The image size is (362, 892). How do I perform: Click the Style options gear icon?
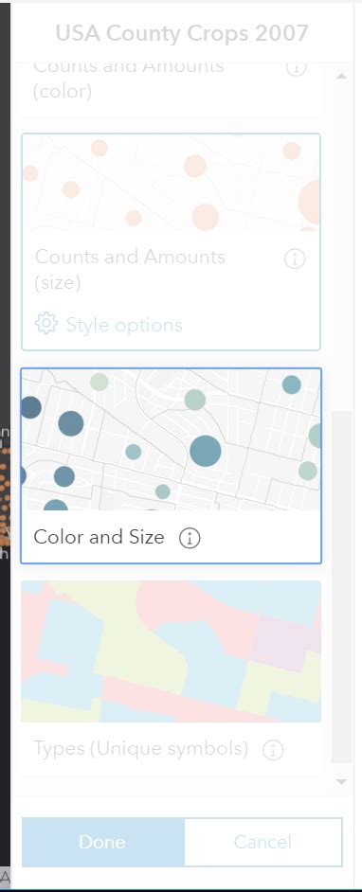(x=46, y=323)
